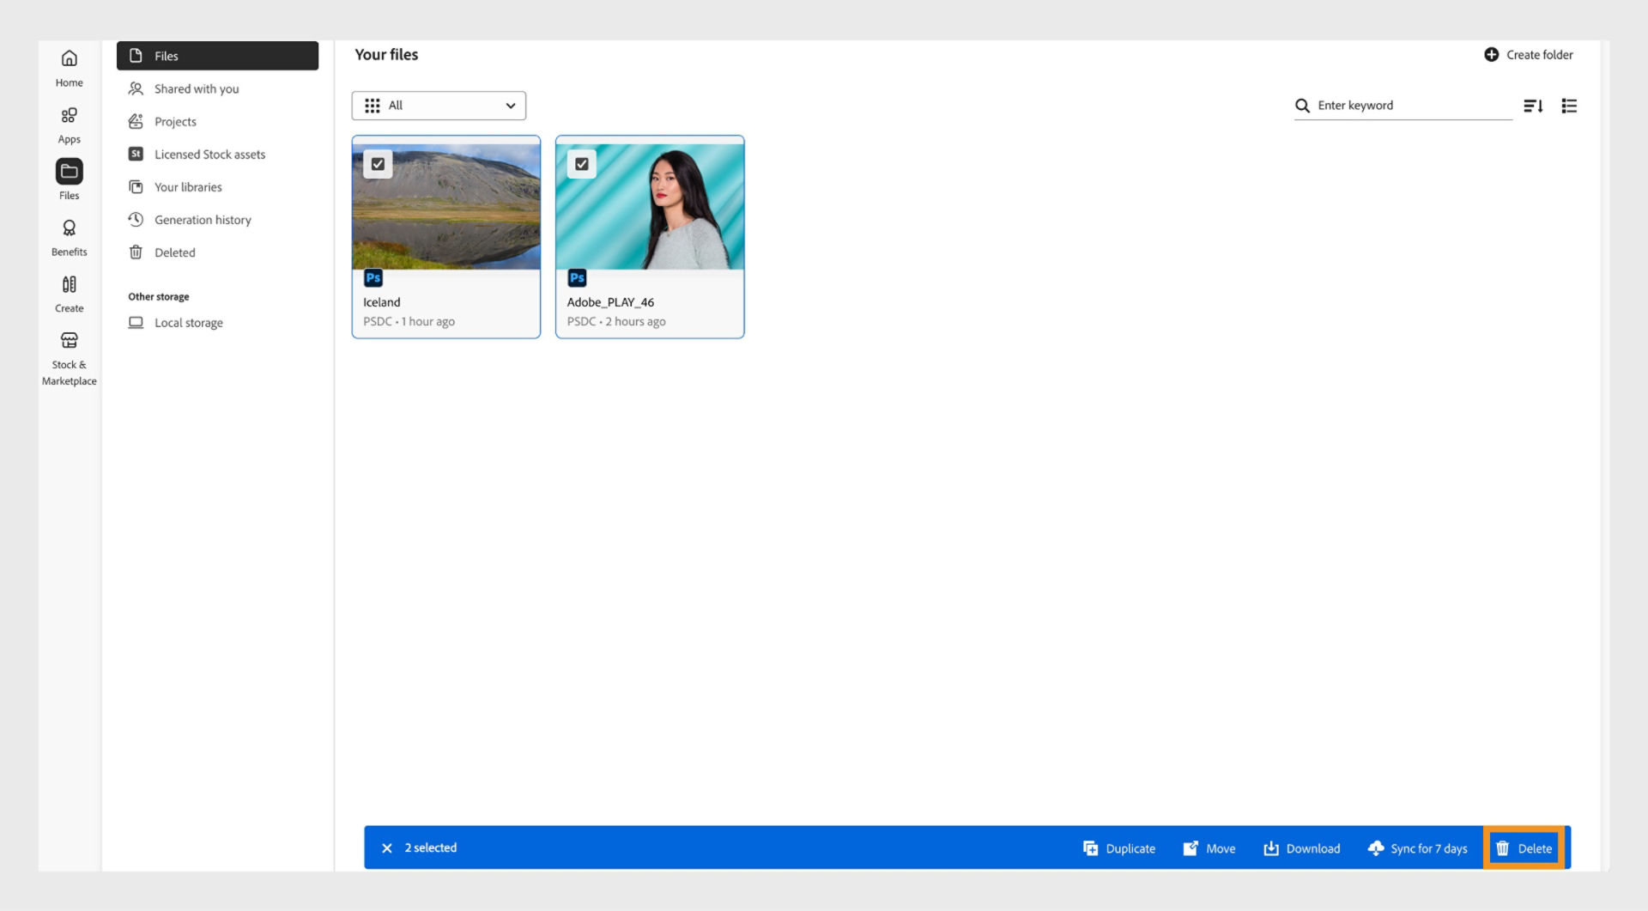Open the Deleted files section
Screen dimensions: 1648x911
[173, 252]
